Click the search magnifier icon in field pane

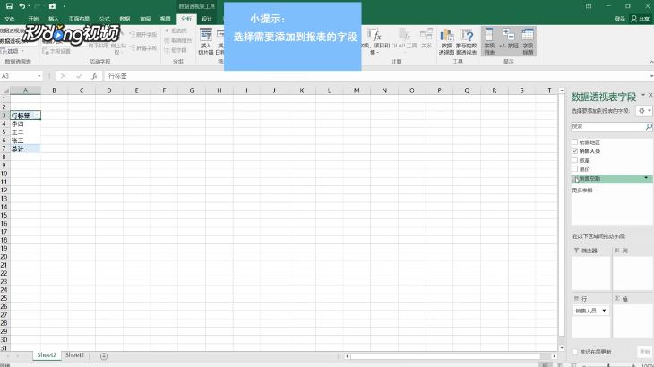tap(649, 126)
